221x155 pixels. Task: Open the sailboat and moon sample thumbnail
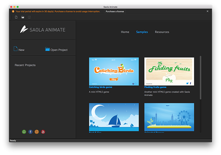pyautogui.click(x=114, y=117)
